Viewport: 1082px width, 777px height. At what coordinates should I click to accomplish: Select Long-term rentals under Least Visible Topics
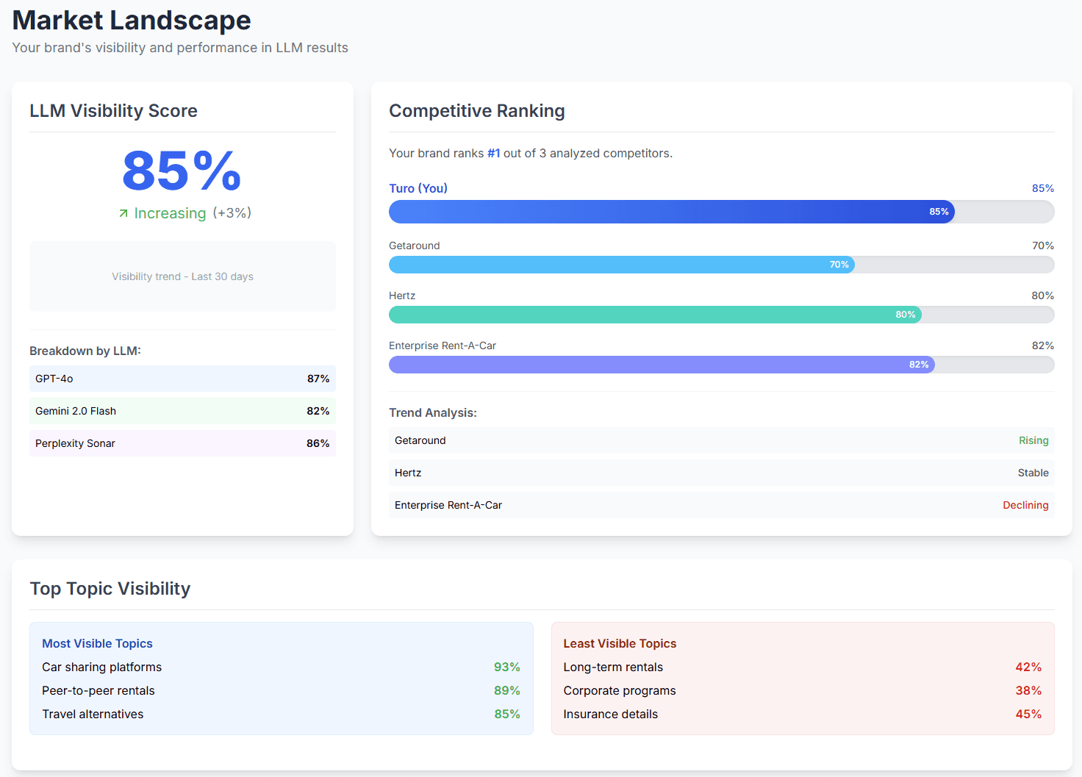613,667
